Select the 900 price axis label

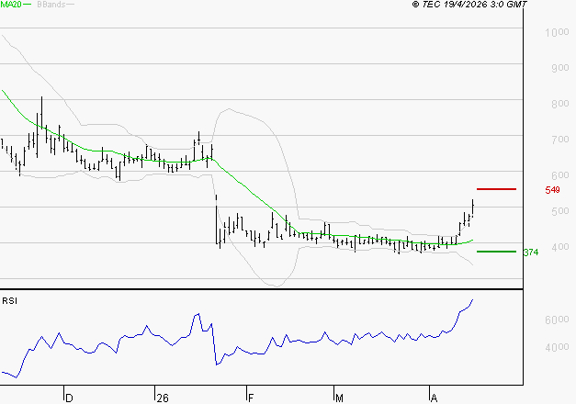(x=560, y=68)
